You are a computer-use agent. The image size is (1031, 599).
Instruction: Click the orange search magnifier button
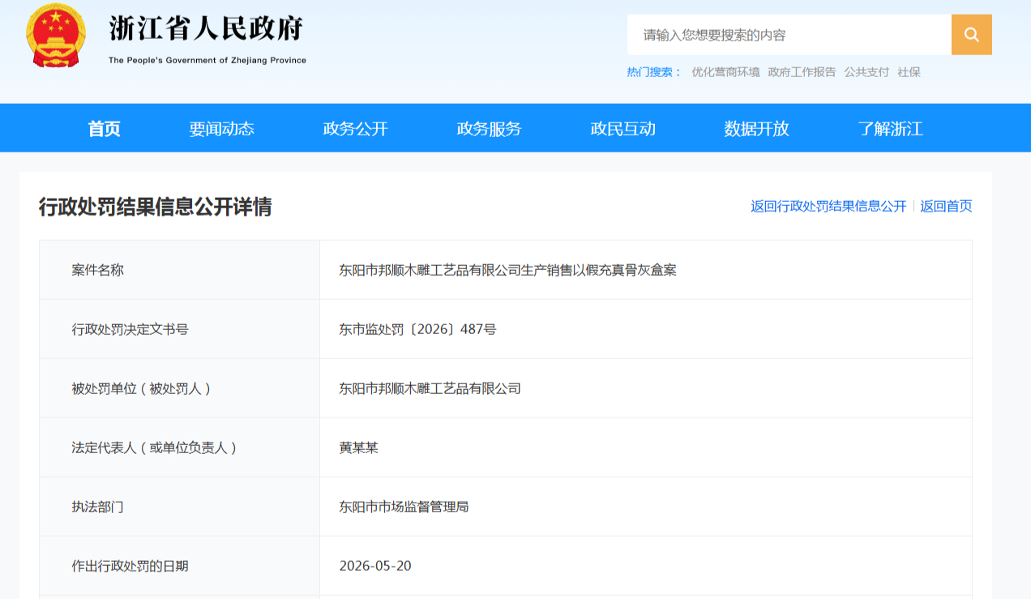click(971, 35)
